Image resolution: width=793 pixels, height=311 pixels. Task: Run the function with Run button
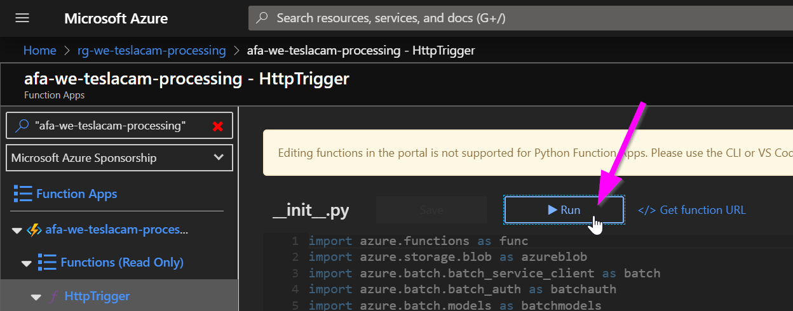(564, 209)
